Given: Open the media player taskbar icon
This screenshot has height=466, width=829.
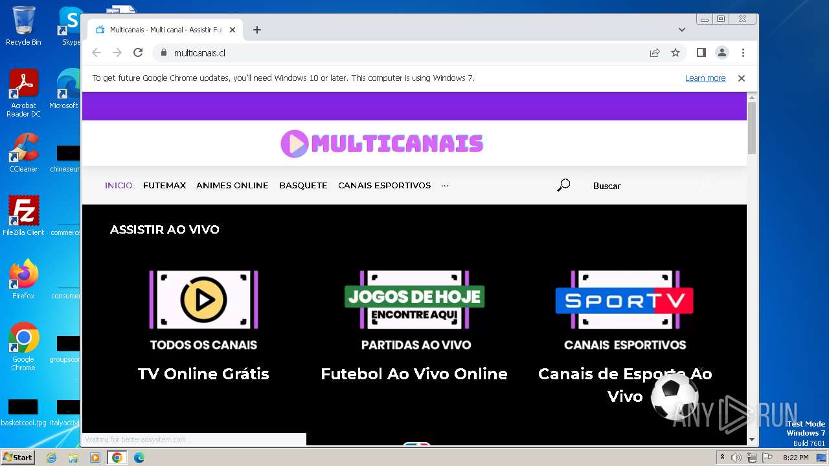Looking at the screenshot, I should coord(95,458).
